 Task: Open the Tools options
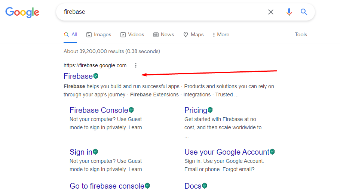(x=301, y=34)
